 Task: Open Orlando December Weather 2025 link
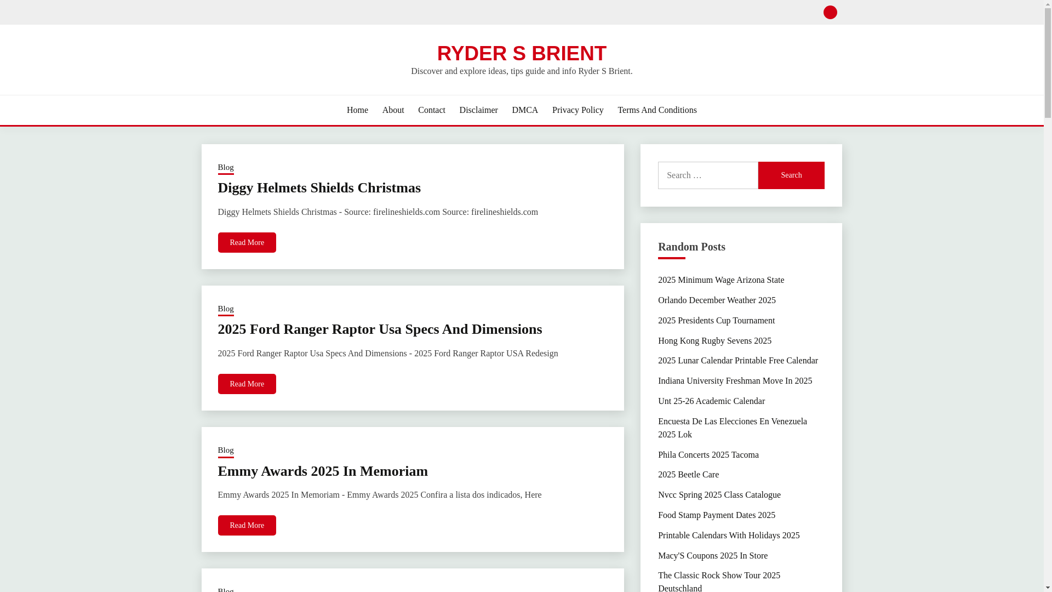717,300
